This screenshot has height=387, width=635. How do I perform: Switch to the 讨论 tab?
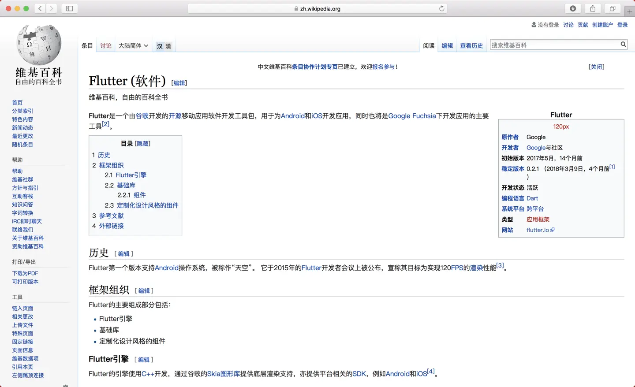point(105,45)
